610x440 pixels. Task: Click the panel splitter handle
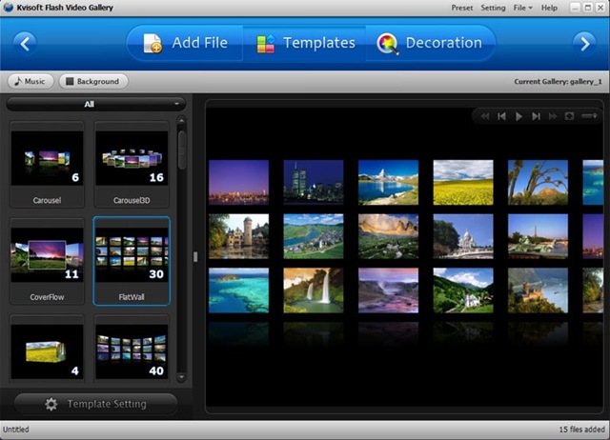(x=195, y=256)
